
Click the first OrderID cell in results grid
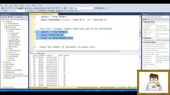click(x=35, y=57)
